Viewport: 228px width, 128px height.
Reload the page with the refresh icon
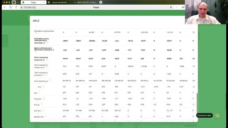[16, 7]
